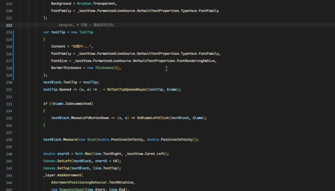
Task: Click the "OnToolTipOpenedAsync" method call
Action: 127,90
